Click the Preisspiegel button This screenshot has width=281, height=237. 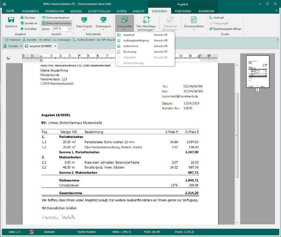pos(218,23)
